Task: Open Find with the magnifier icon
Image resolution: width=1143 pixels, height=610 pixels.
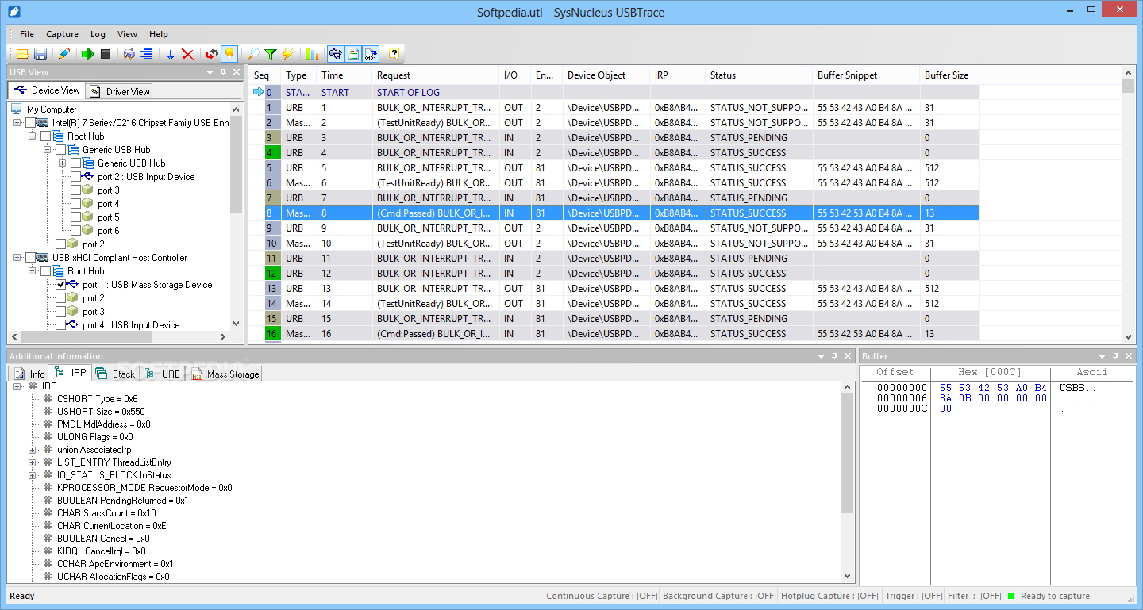Action: point(252,54)
